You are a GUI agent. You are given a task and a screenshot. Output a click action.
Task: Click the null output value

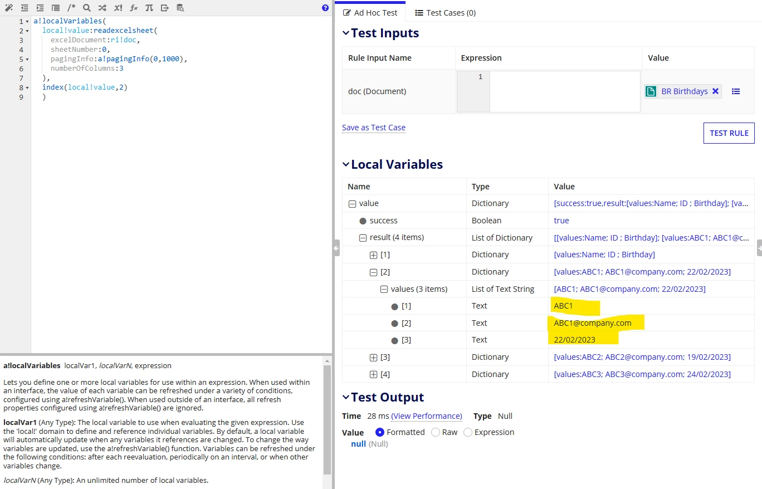point(358,444)
